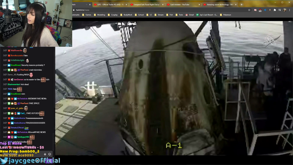Open the LS bookmark folder

tap(149, 15)
